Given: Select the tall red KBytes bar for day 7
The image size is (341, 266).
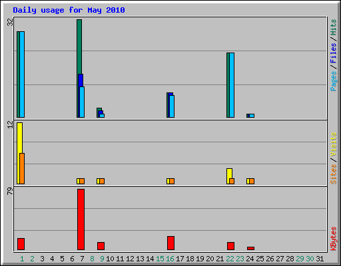Looking at the screenshot, I should coord(81,219).
